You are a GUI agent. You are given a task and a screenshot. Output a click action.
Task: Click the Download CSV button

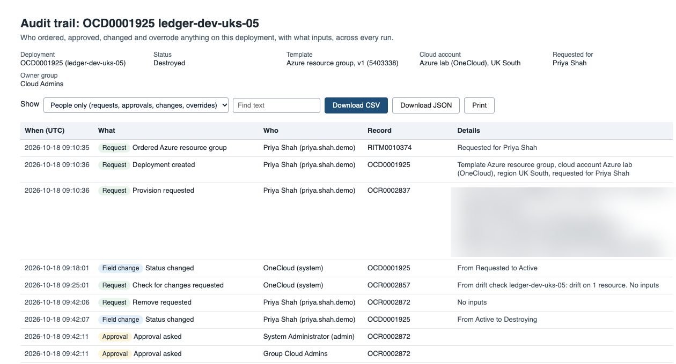(356, 105)
